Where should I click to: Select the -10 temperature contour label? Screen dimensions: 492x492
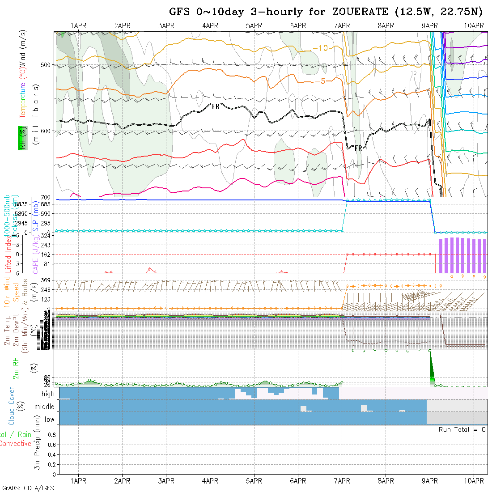coord(320,48)
